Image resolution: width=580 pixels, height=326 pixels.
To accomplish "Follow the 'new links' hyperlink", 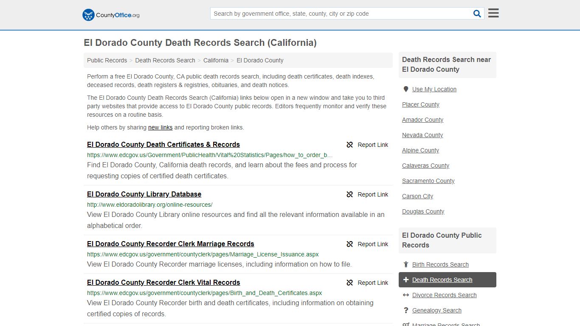I will tap(160, 127).
